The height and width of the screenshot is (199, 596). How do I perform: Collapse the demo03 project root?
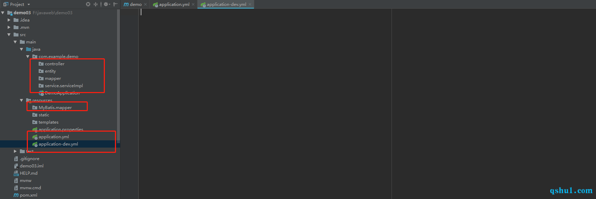tap(3, 13)
